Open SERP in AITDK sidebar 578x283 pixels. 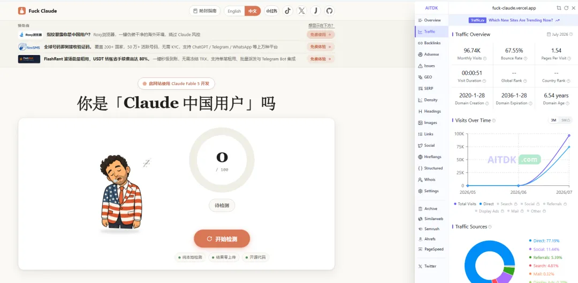(x=431, y=89)
